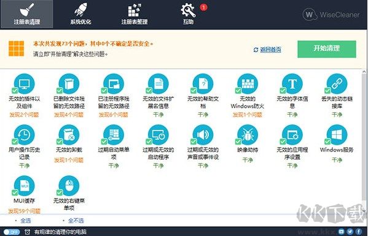Switch to the 注册表清理 tab
Screen dimensions: 368x236
point(27,14)
